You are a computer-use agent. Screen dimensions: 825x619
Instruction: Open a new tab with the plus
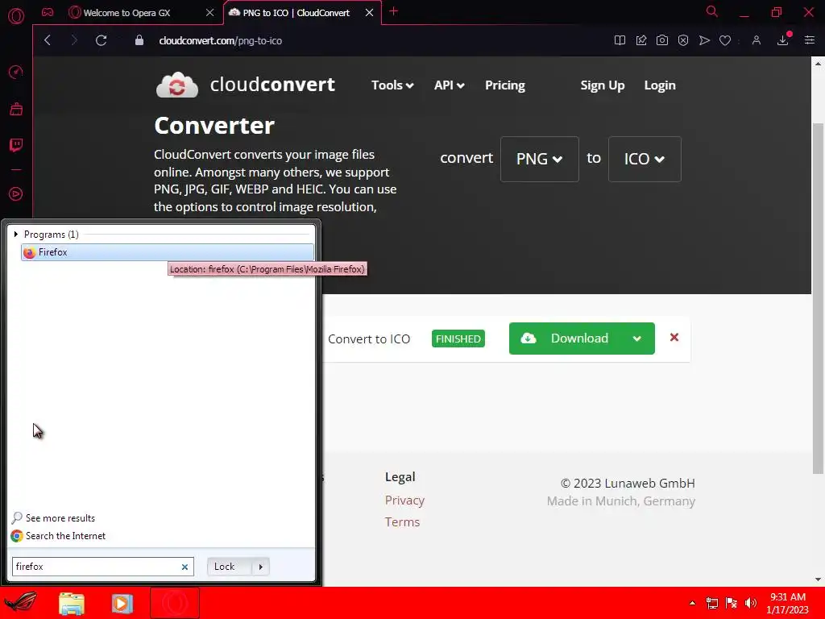(393, 11)
